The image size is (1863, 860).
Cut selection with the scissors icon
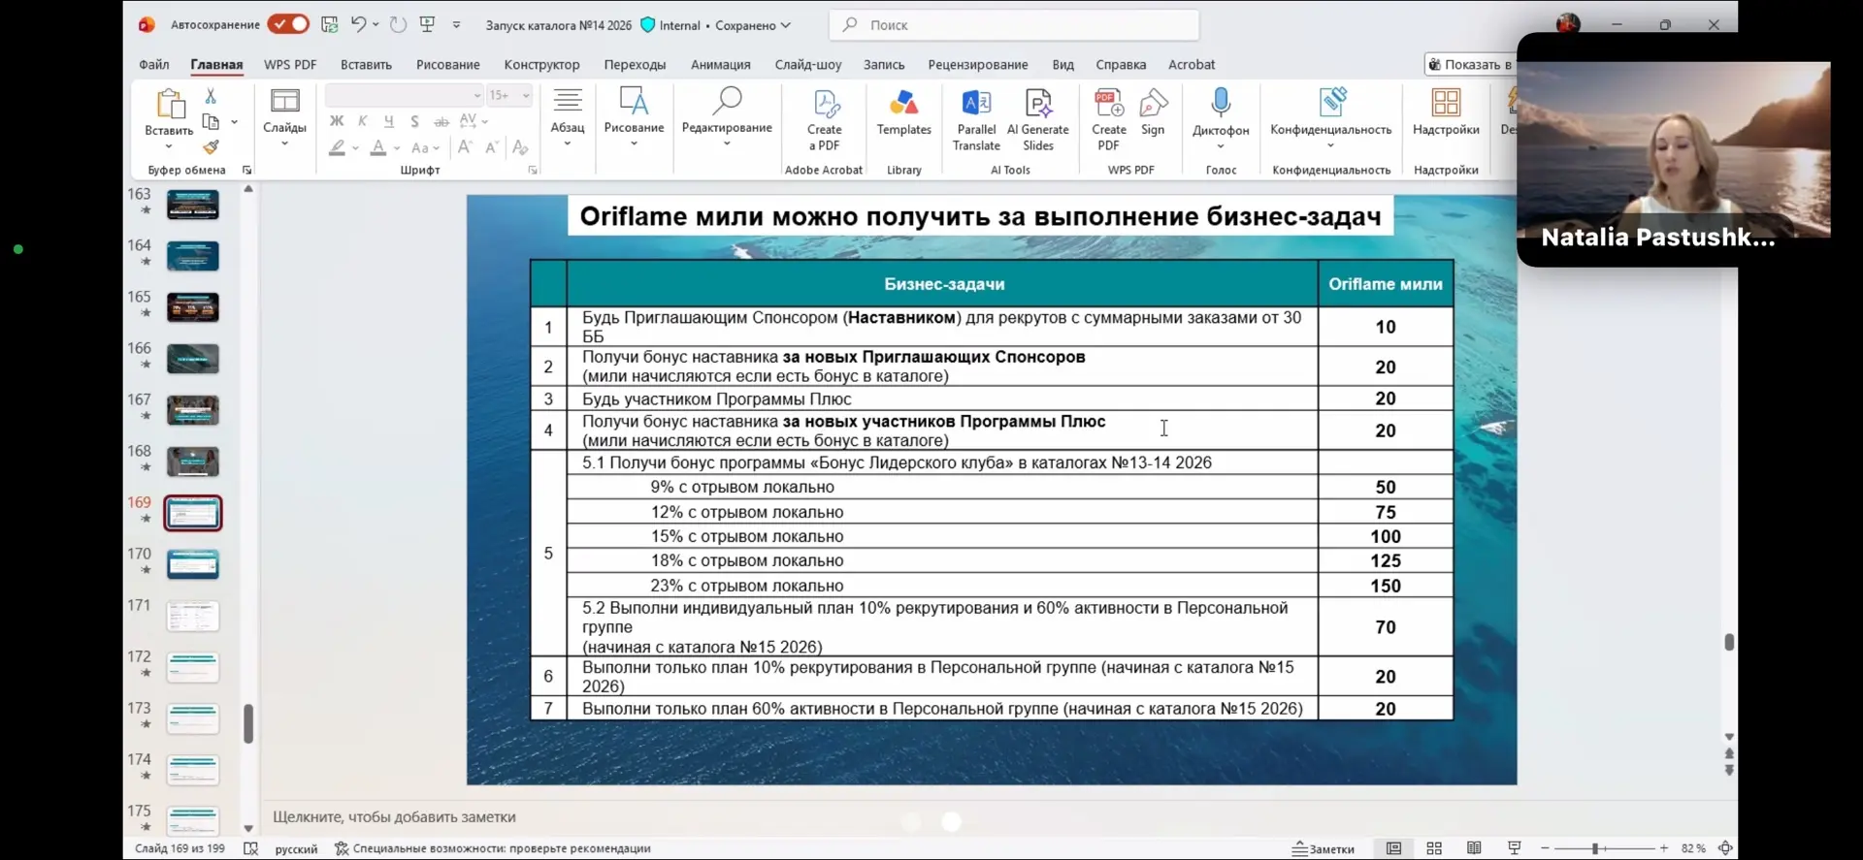pos(211,96)
